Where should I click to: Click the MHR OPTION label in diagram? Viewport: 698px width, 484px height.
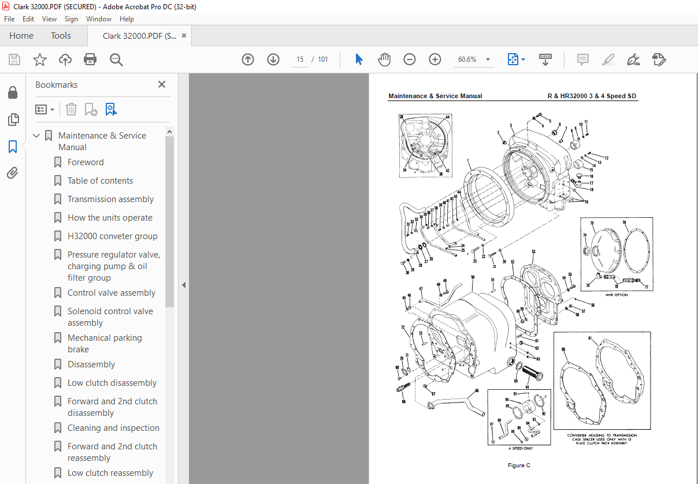pyautogui.click(x=616, y=295)
